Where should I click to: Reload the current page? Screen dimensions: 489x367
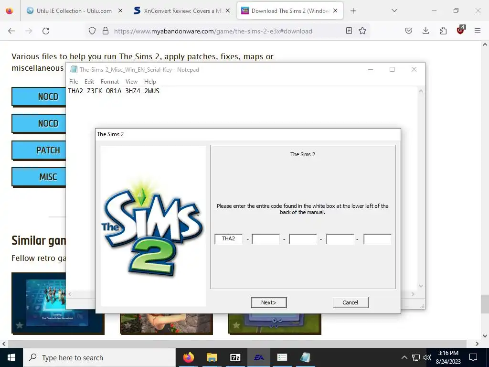click(x=46, y=31)
